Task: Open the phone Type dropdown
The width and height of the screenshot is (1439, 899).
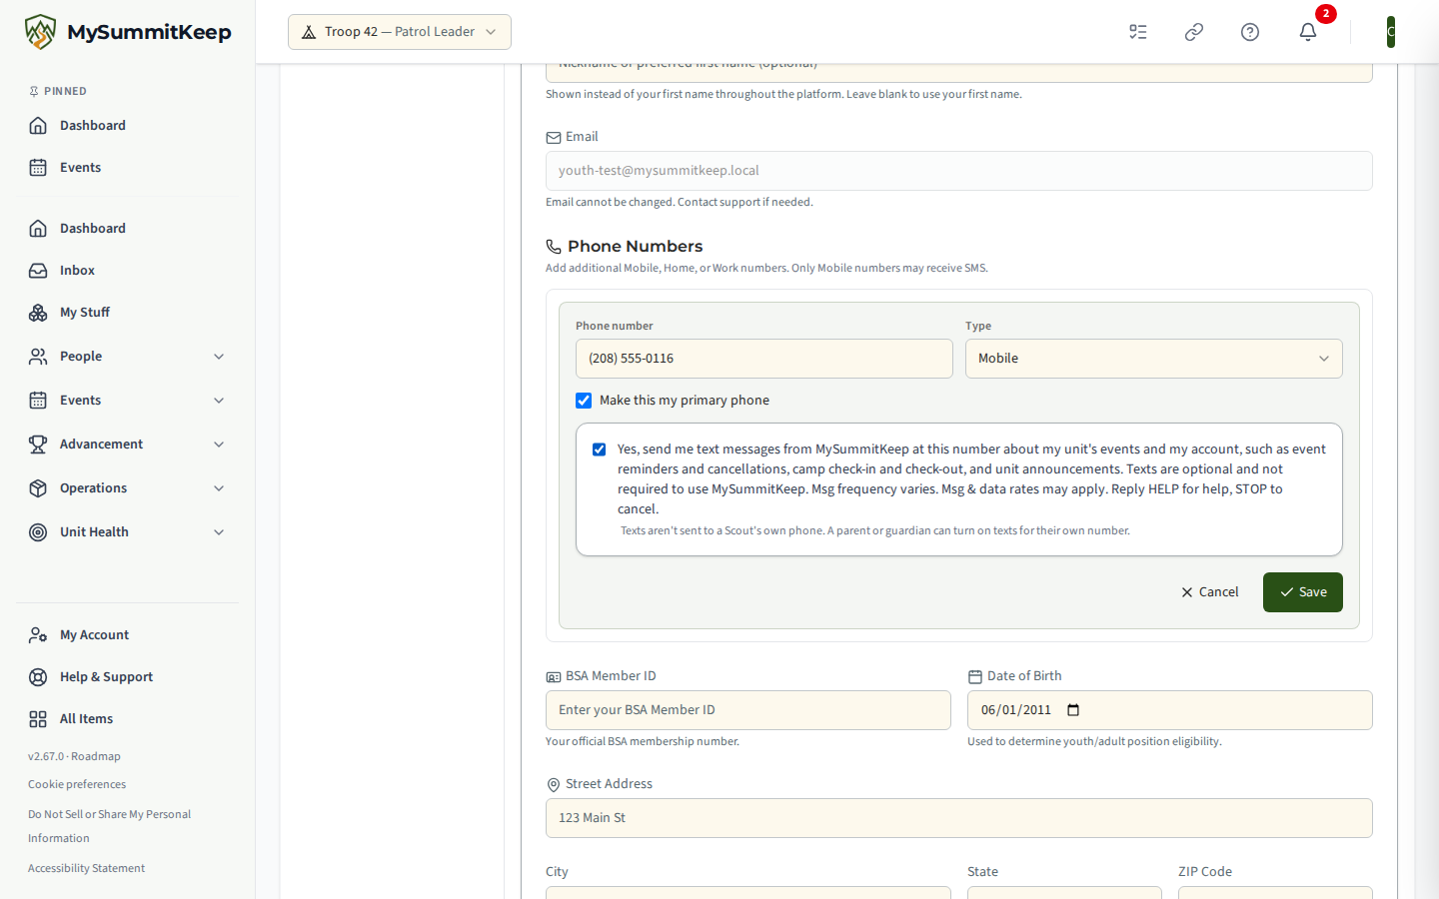Action: pyautogui.click(x=1153, y=359)
